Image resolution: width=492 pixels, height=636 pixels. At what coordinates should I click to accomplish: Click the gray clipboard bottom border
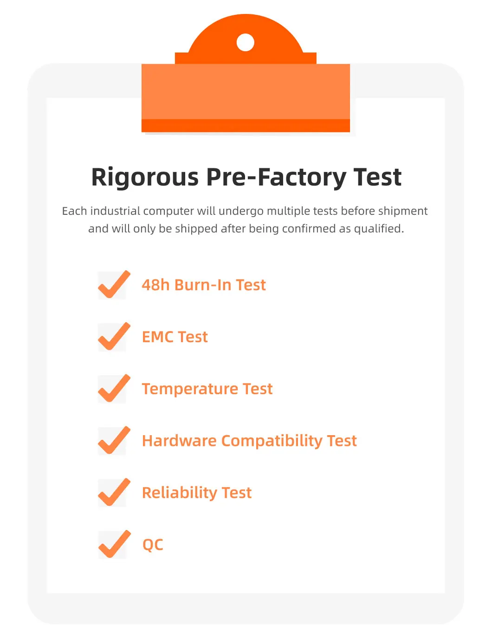click(246, 608)
